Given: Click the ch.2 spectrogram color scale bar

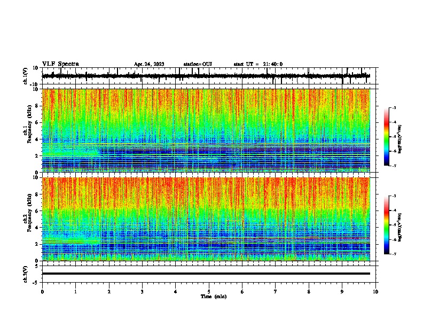Looking at the screenshot, I should (x=386, y=225).
